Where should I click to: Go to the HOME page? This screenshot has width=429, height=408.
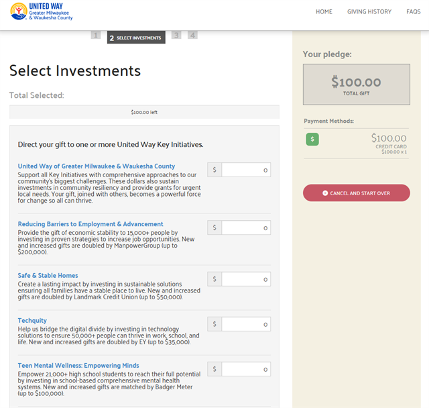click(x=324, y=12)
